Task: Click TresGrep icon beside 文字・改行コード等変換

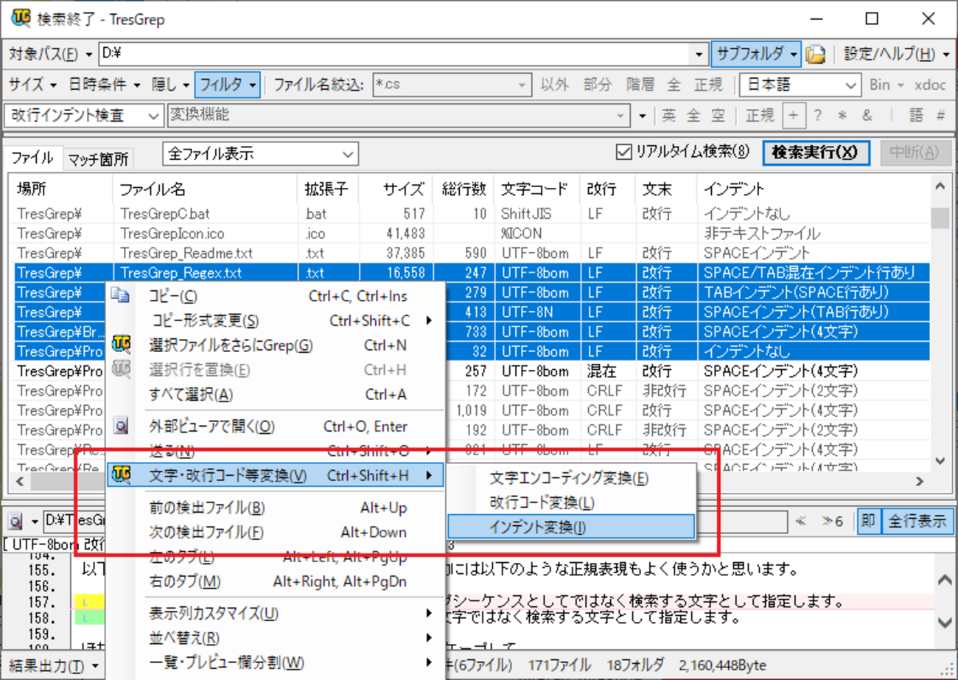Action: coord(120,475)
